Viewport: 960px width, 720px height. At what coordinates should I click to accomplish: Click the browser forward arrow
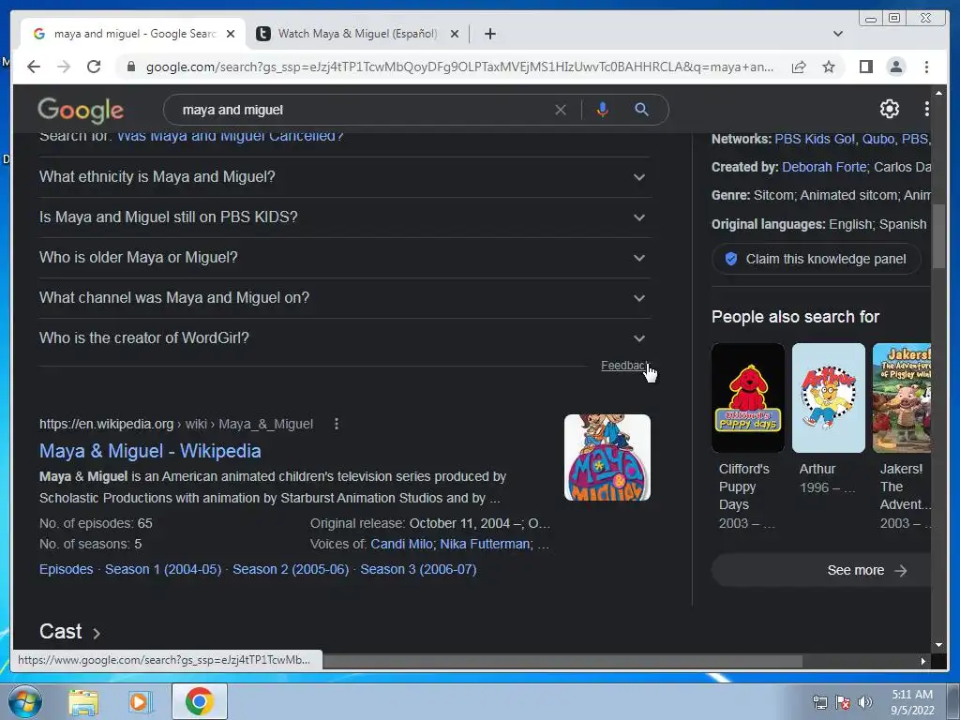click(64, 67)
